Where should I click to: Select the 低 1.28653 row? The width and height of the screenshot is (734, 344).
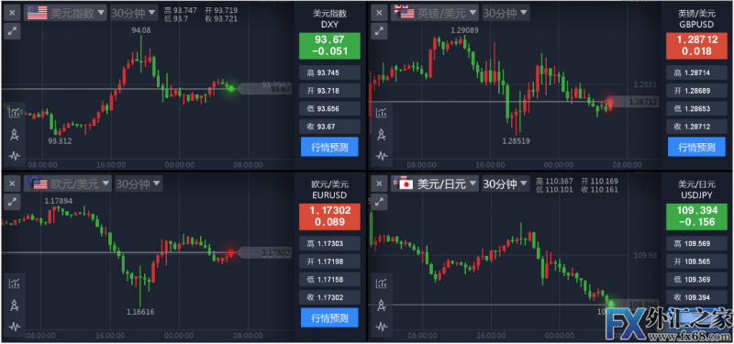(696, 108)
